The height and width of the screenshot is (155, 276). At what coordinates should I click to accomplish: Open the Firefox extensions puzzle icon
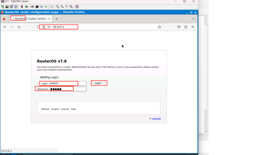point(186,27)
